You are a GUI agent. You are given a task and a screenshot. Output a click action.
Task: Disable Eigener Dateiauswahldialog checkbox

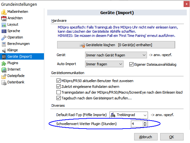(131, 64)
